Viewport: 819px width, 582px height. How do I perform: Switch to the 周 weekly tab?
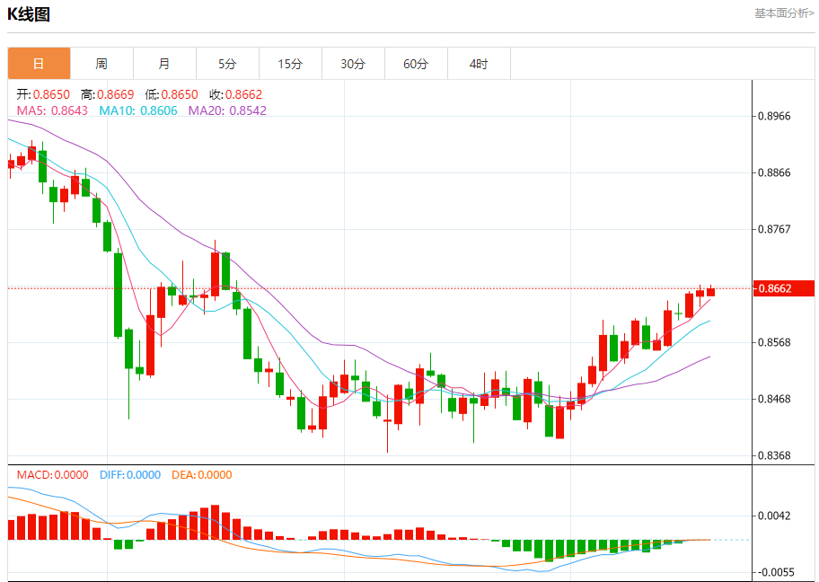click(x=101, y=64)
